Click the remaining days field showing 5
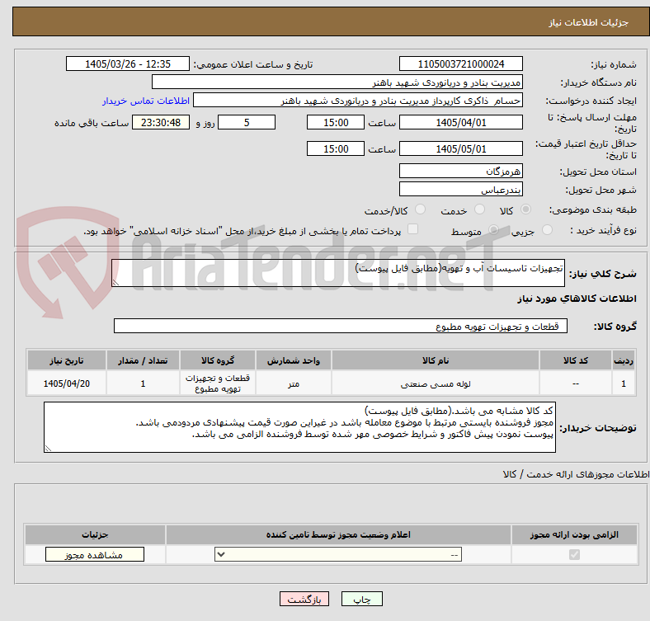650x621 pixels. pos(247,122)
